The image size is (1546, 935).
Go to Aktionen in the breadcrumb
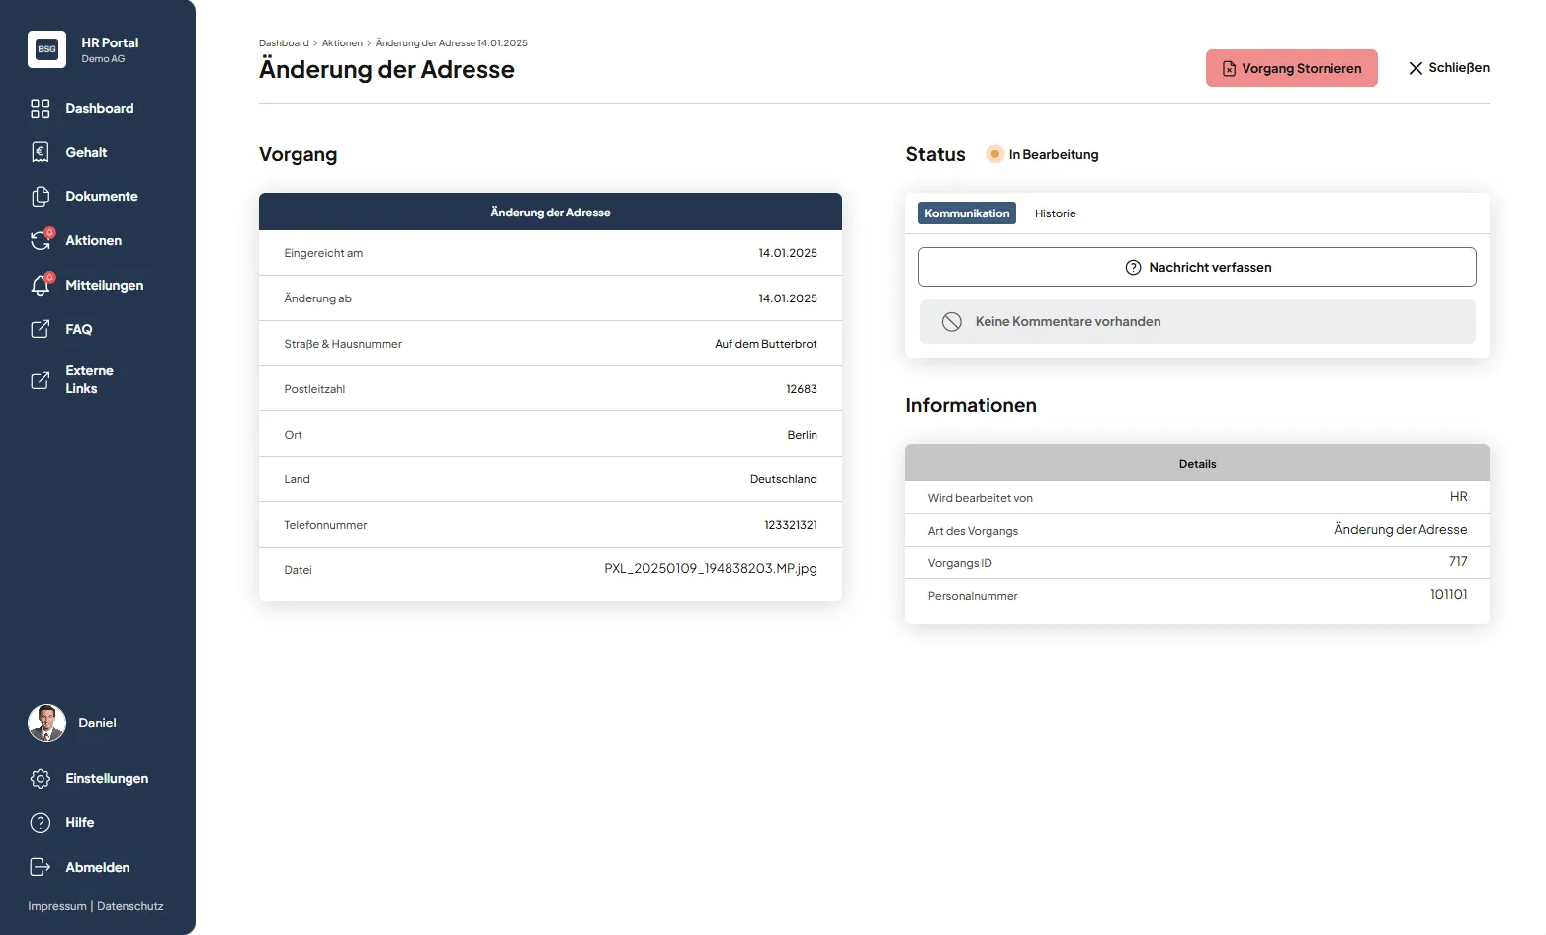coord(342,43)
